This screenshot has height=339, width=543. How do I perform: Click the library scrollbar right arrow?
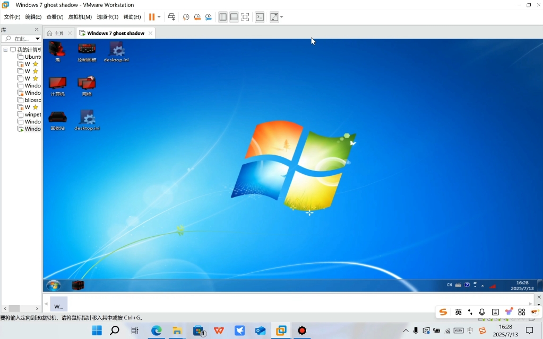37,308
